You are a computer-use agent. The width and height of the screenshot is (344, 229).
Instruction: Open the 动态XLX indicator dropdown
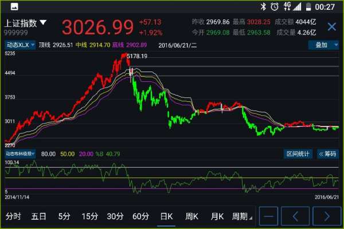click(20, 45)
